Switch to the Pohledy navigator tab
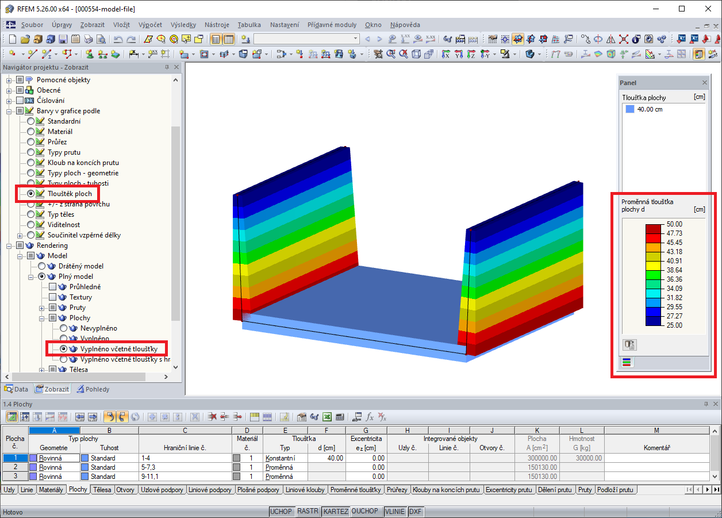Screen dimensions: 722x518 93,389
